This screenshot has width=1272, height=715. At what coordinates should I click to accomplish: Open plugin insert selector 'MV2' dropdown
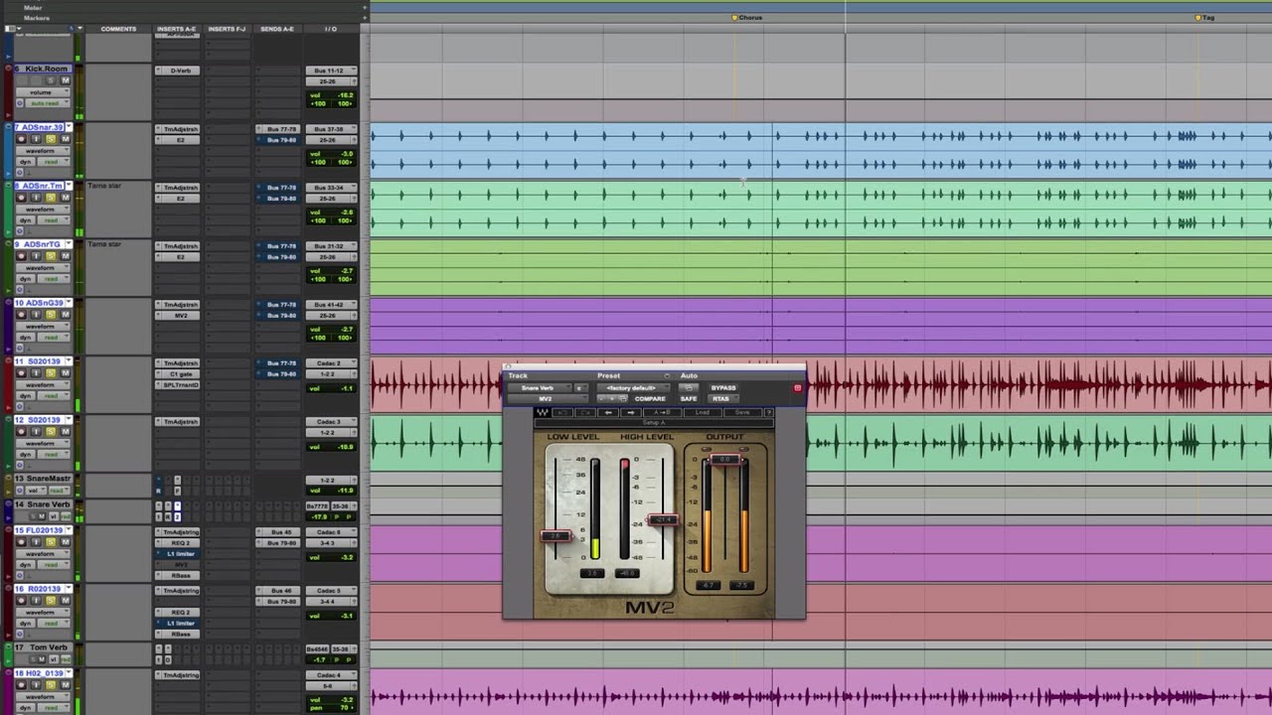548,399
